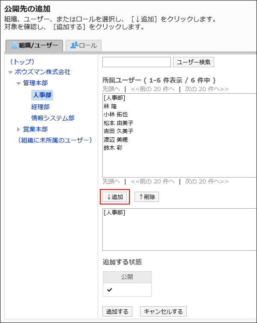The width and height of the screenshot is (257, 323).
Task: Collapse the ボウズマン株式会社 tree node
Action: point(10,72)
